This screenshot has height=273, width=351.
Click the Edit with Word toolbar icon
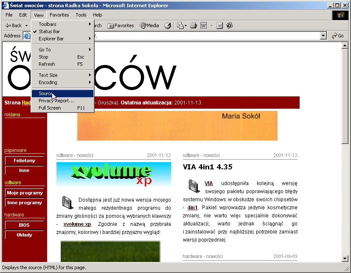coord(204,25)
